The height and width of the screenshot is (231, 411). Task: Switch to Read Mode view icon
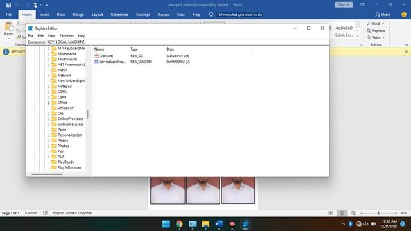click(x=331, y=213)
